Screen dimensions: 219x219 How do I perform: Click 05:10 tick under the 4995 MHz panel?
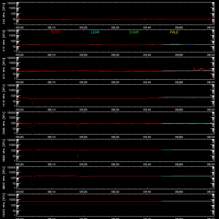tap(51, 165)
